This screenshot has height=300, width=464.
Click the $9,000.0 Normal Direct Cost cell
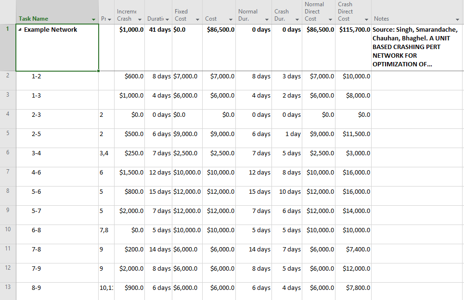[319, 138]
